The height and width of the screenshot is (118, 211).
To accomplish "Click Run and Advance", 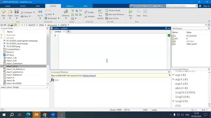I will tap(115, 14).
